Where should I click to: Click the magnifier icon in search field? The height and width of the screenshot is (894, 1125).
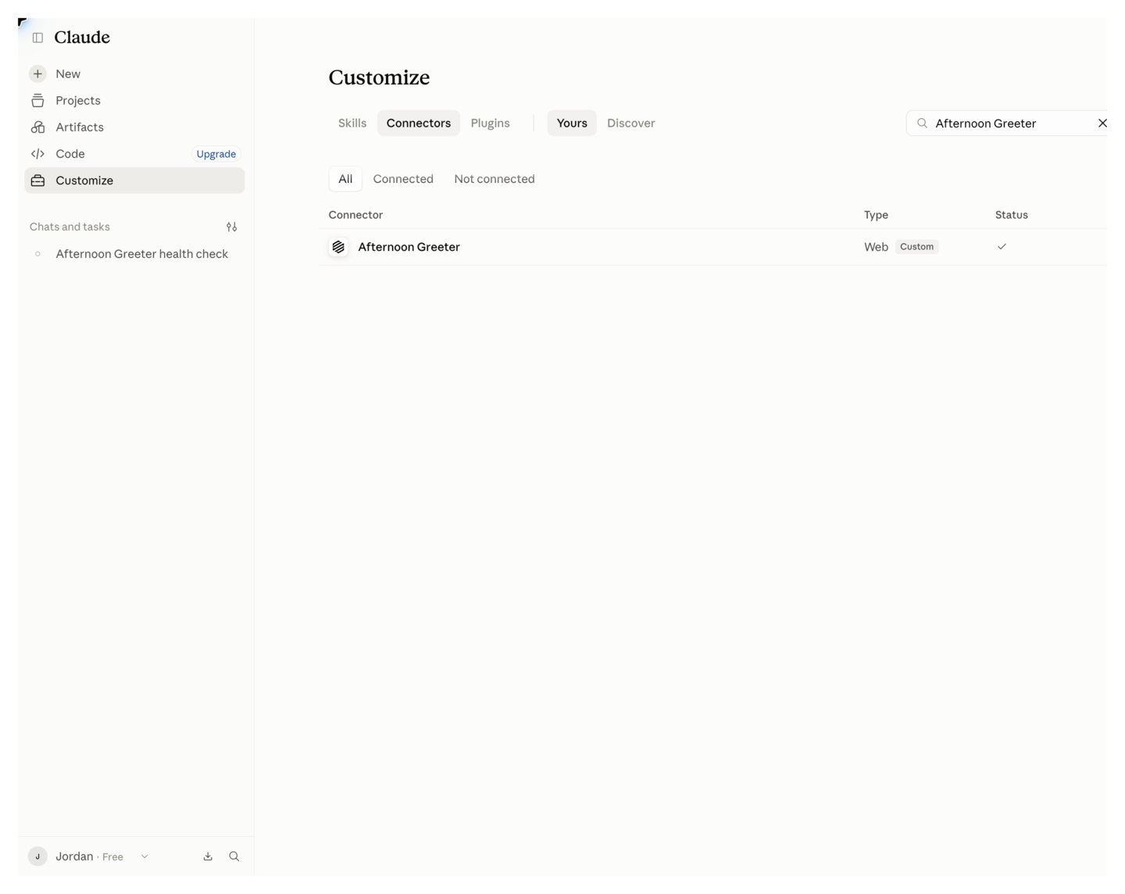[x=922, y=123]
